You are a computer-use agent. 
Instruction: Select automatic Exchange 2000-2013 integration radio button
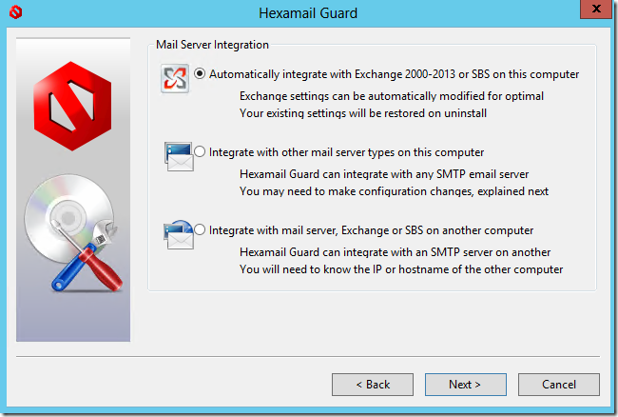[200, 73]
